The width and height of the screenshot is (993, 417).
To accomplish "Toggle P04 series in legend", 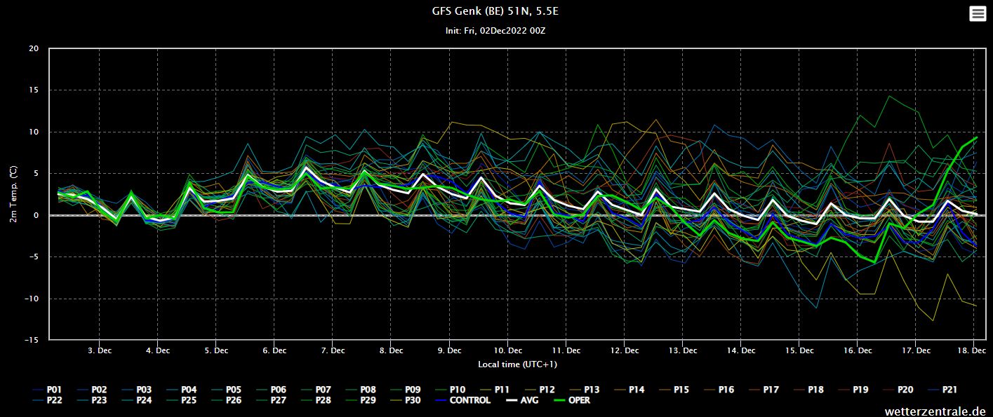I will (182, 390).
